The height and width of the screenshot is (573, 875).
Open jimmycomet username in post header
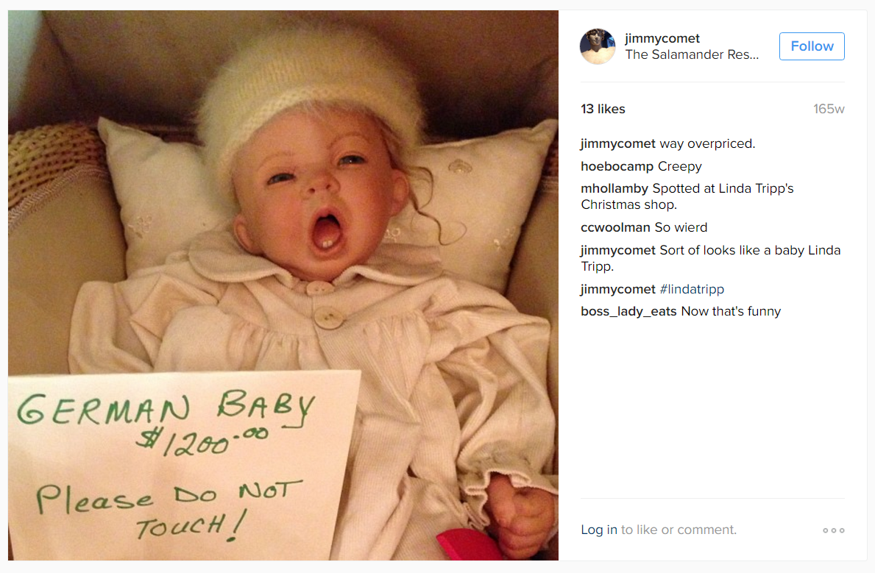tap(662, 38)
